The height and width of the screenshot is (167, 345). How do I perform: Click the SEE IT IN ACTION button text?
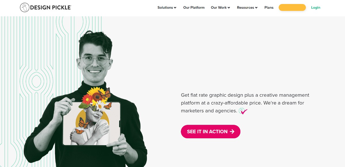point(207,131)
